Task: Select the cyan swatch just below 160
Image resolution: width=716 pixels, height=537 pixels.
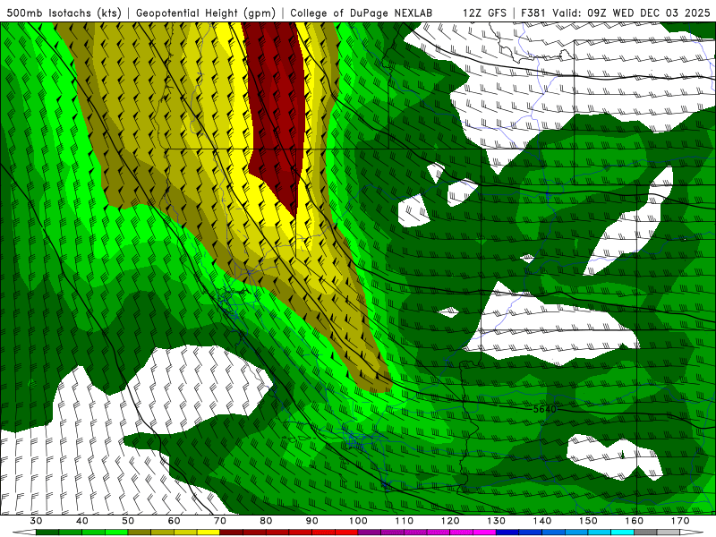Action: coord(622,532)
